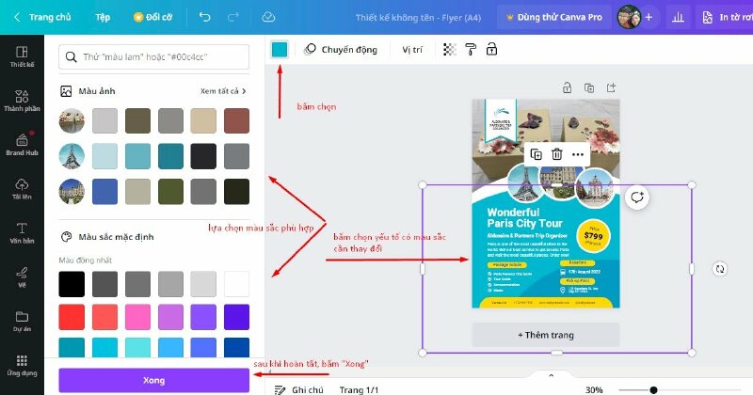Viewport: 753px width, 395px height.
Task: Open the Thiết kế design panel
Action: [22, 56]
